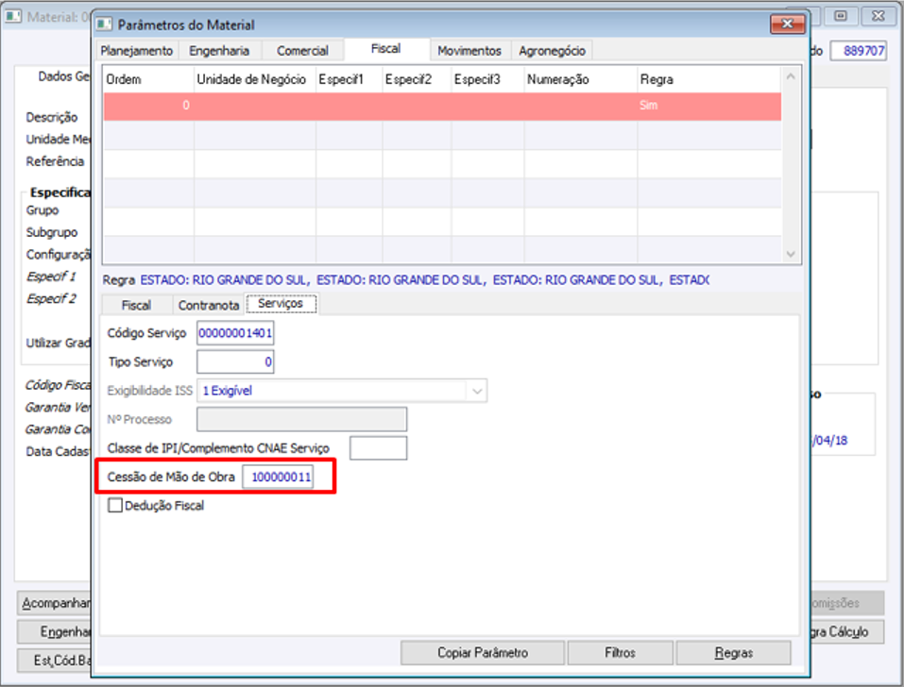Enable the Dedução Fiscal checkbox
This screenshot has height=687, width=904.
[115, 506]
